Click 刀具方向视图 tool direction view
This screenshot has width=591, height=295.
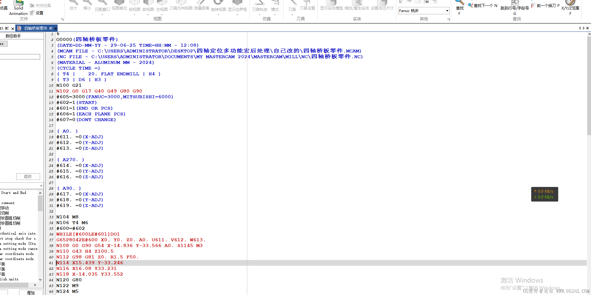pyautogui.click(x=181, y=6)
